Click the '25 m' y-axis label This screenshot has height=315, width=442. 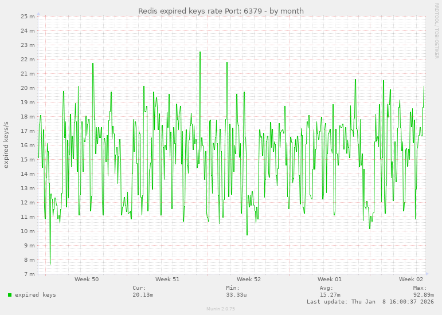28,17
